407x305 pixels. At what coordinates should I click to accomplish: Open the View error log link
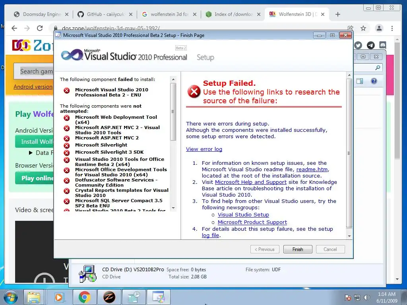coord(204,149)
